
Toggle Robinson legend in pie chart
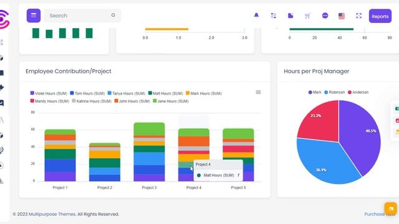pyautogui.click(x=335, y=92)
